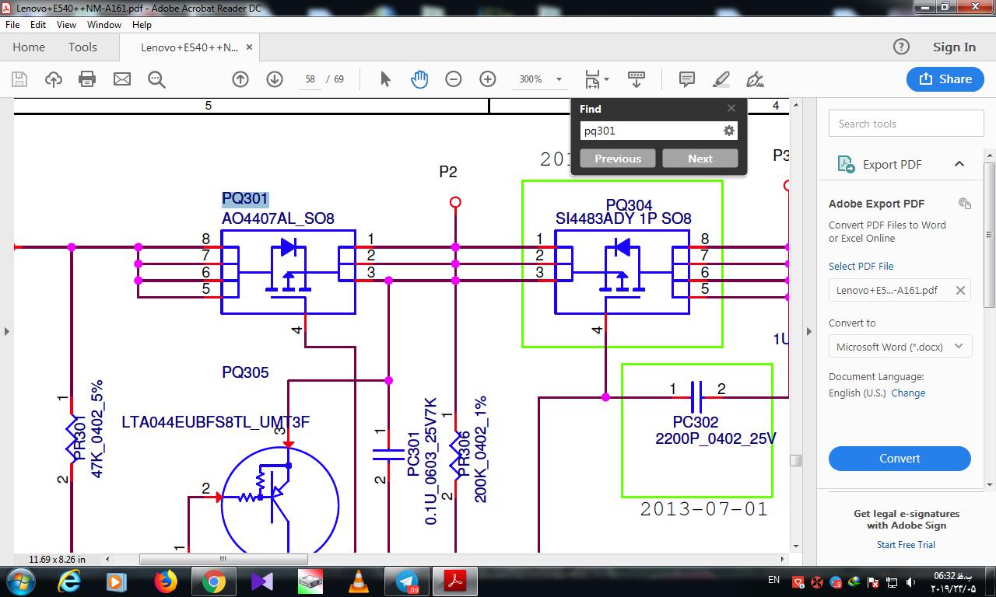Add a comment with sticky note icon
The width and height of the screenshot is (996, 597).
coord(687,79)
